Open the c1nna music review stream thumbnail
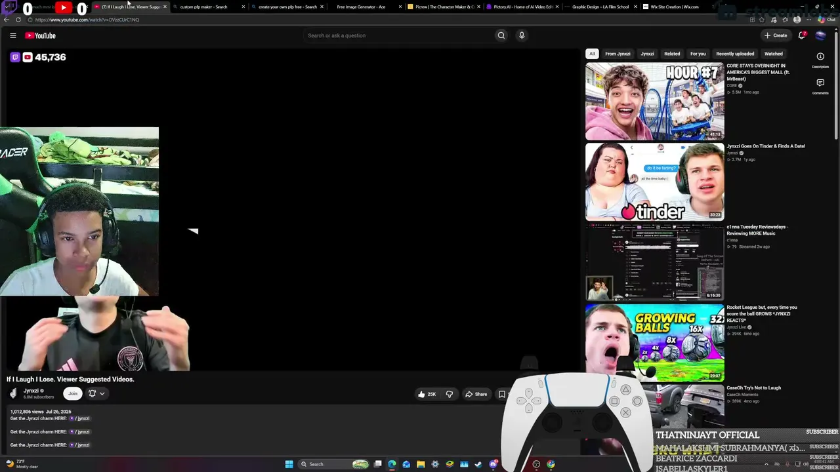The width and height of the screenshot is (840, 472). pos(655,262)
